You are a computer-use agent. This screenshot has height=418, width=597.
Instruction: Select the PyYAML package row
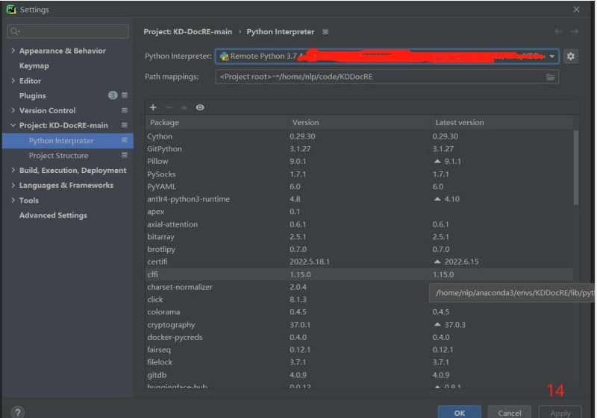[x=360, y=186]
